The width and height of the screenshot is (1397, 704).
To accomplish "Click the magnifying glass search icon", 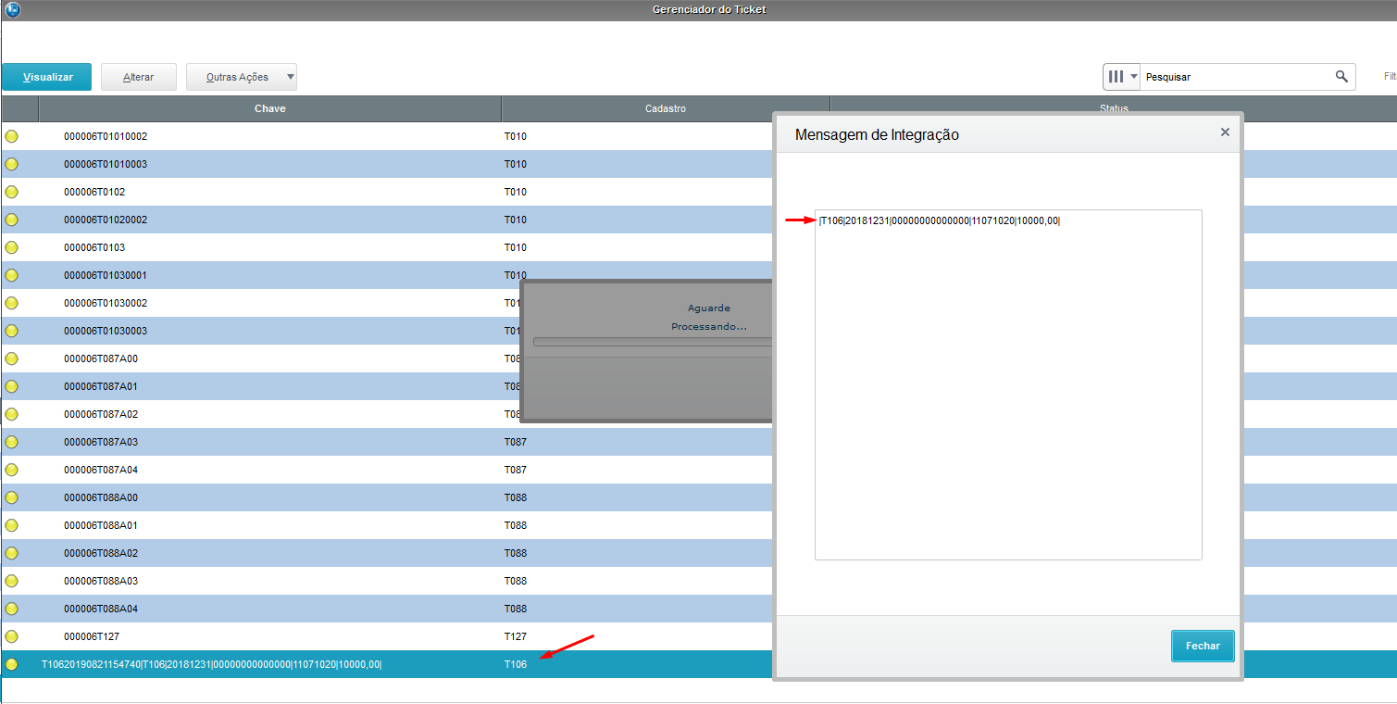I will click(x=1341, y=77).
